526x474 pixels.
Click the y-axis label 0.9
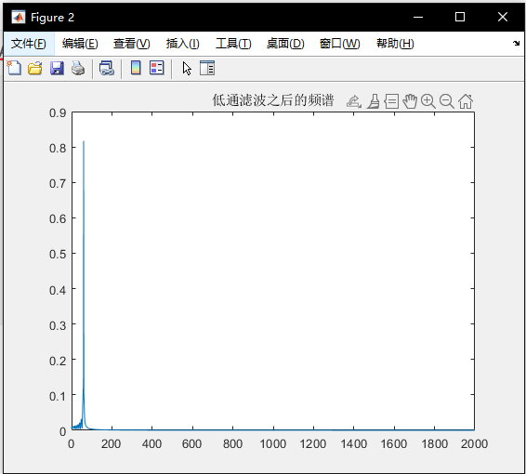(x=58, y=113)
